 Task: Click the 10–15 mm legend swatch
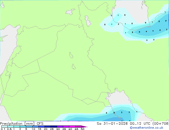point(35,127)
